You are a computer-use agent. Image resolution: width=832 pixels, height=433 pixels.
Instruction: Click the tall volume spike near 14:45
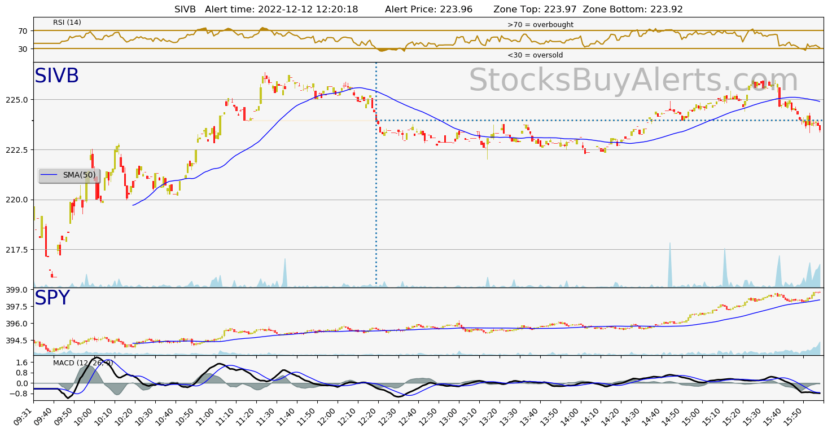670,265
